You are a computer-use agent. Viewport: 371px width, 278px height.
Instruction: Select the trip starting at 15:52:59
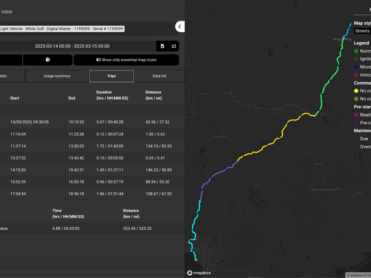pyautogui.click(x=92, y=182)
